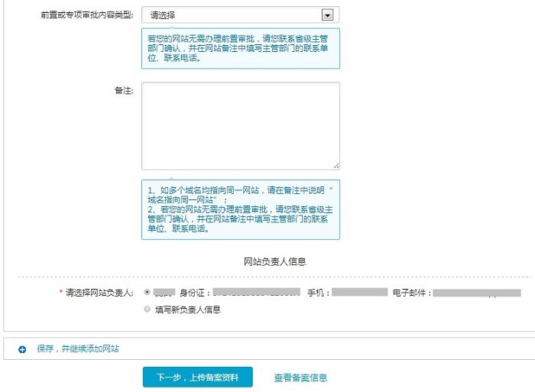Click 下一步,上传备案资料 button
The width and height of the screenshot is (535, 392).
(x=197, y=377)
